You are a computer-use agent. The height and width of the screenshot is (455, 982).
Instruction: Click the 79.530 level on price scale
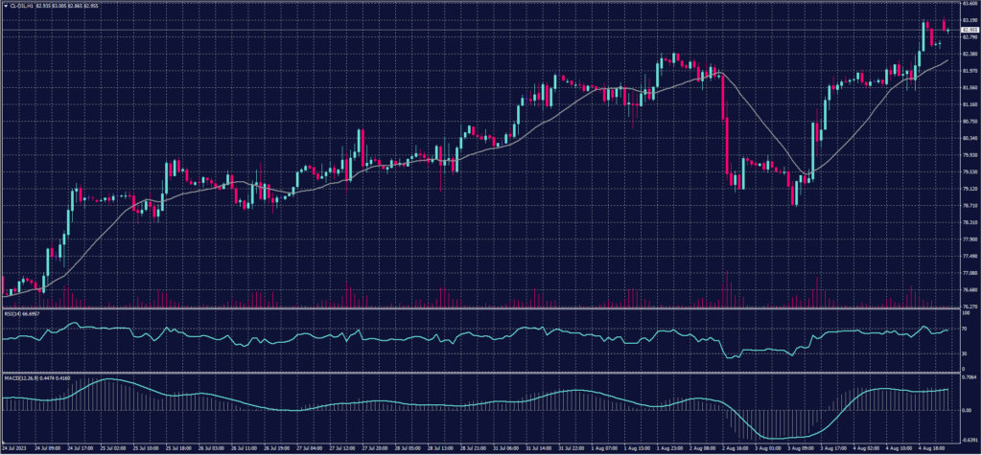point(967,171)
